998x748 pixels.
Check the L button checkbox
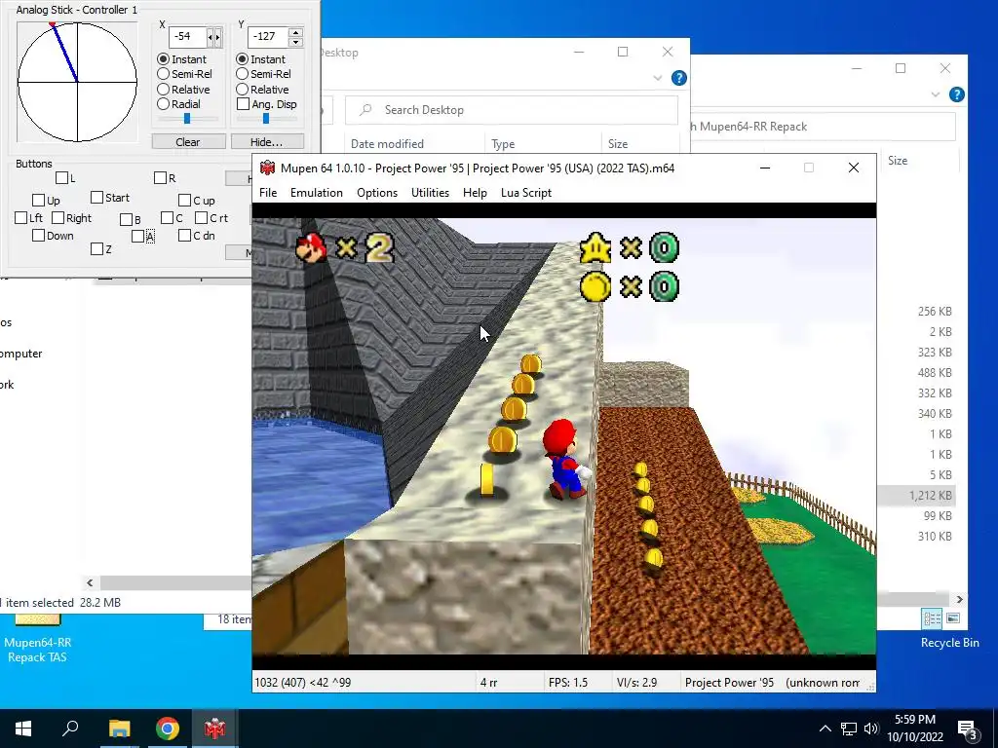click(x=61, y=178)
